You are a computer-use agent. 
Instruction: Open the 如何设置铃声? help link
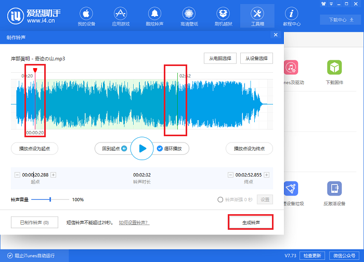pyautogui.click(x=133, y=222)
